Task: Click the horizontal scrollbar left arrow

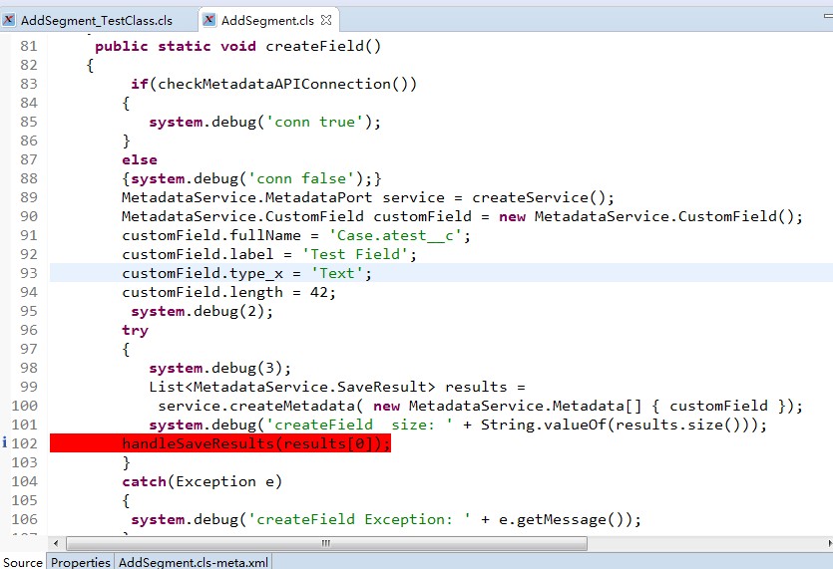Action: tap(56, 543)
